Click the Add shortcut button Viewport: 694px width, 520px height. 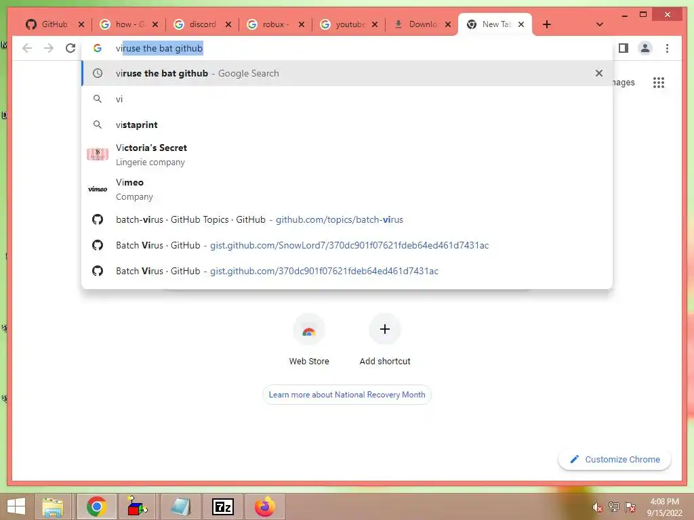coord(385,340)
